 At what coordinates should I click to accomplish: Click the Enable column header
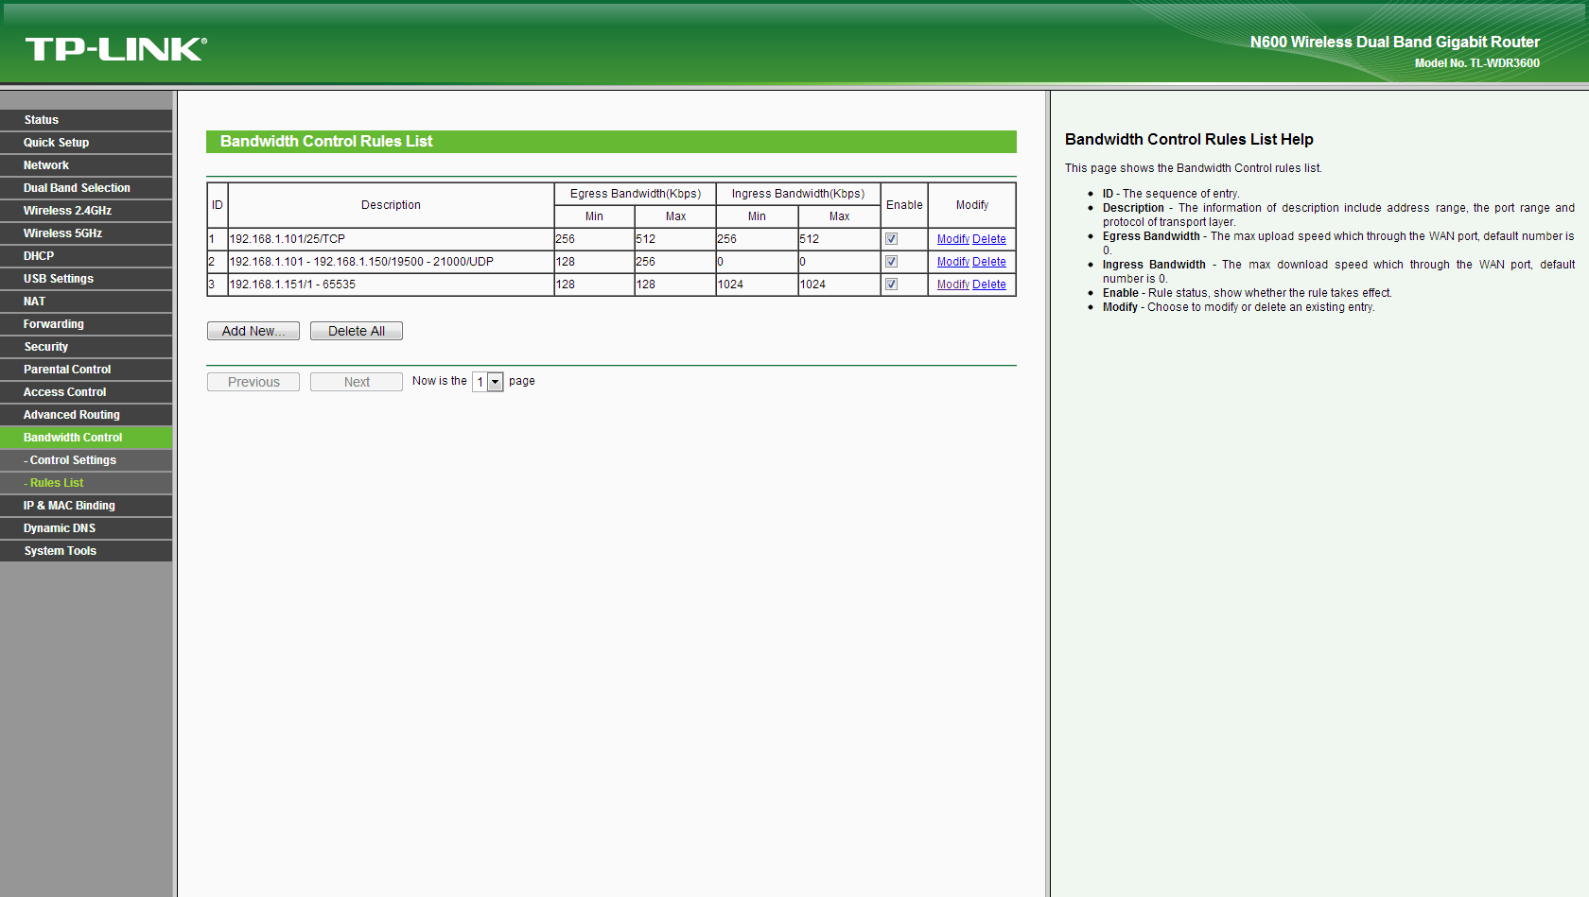click(904, 205)
